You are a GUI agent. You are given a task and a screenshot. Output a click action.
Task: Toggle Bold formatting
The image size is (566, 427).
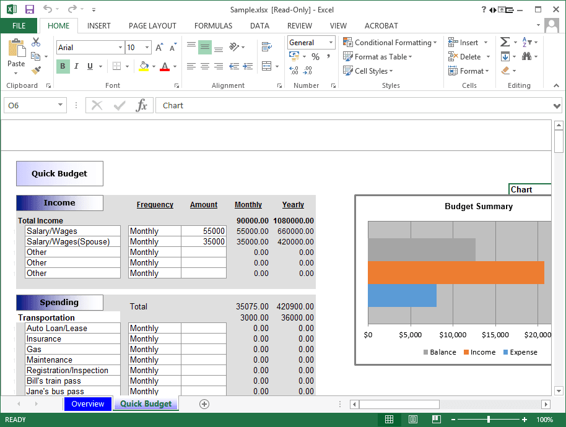pyautogui.click(x=63, y=66)
